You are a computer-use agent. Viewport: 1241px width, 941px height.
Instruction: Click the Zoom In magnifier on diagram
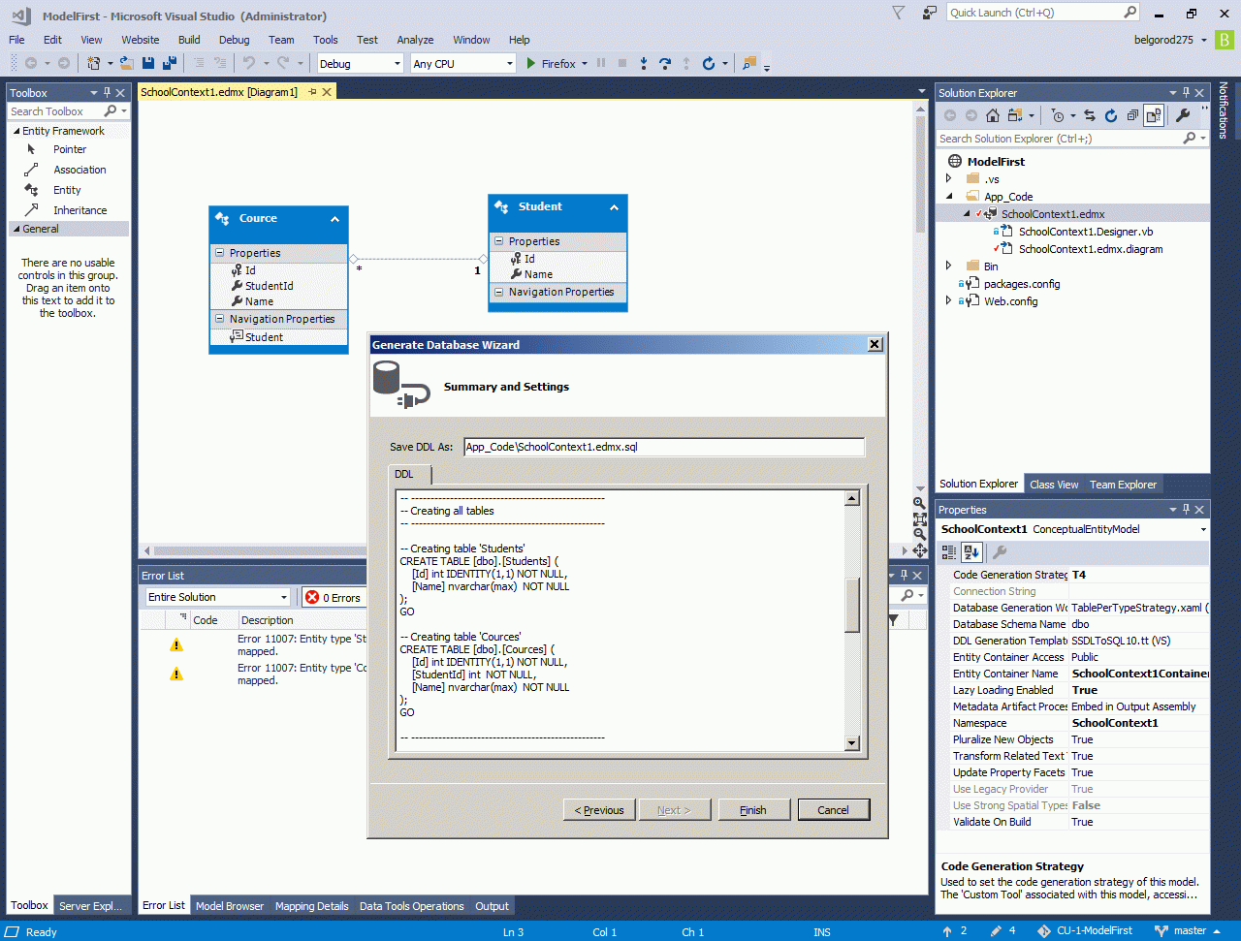[x=919, y=503]
